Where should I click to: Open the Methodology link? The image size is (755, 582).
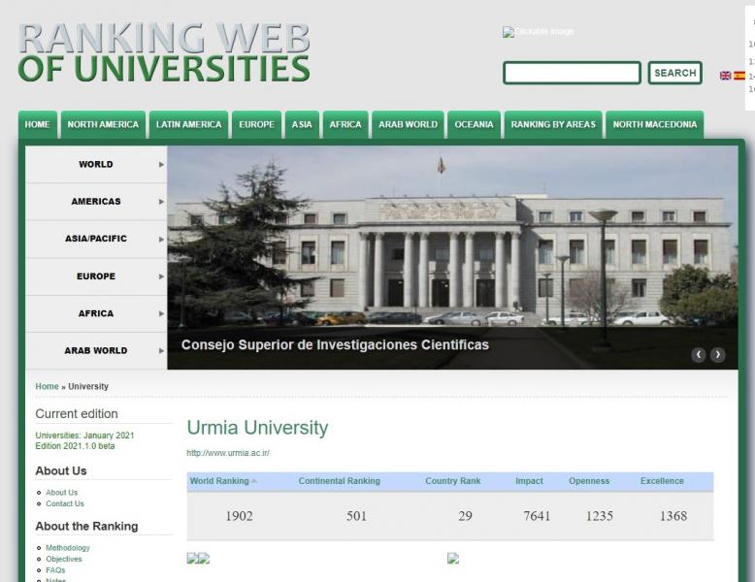(68, 548)
